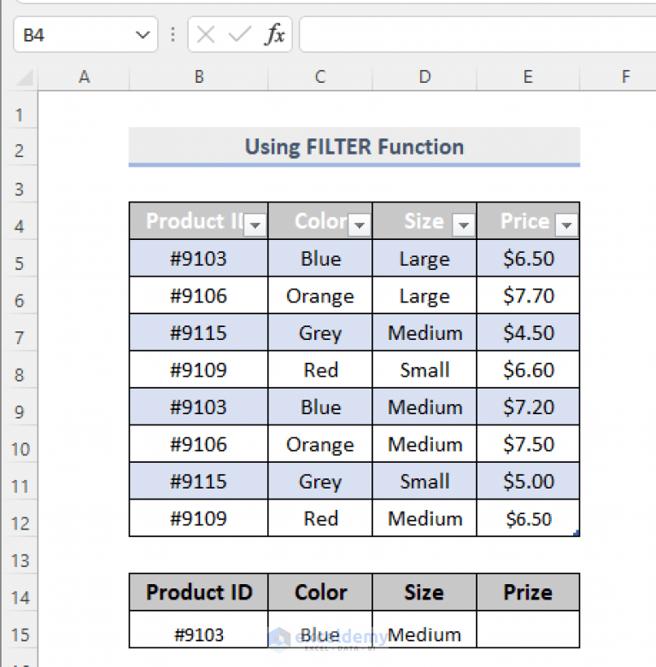Click the Cancel X icon in formula bar
This screenshot has height=667, width=656.
[206, 34]
